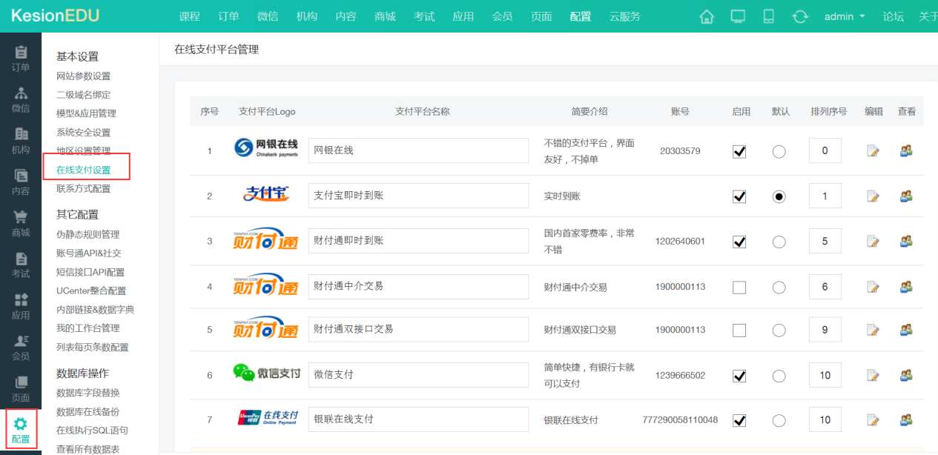Enable the 财付通中介交易 payment checkbox

click(x=739, y=287)
